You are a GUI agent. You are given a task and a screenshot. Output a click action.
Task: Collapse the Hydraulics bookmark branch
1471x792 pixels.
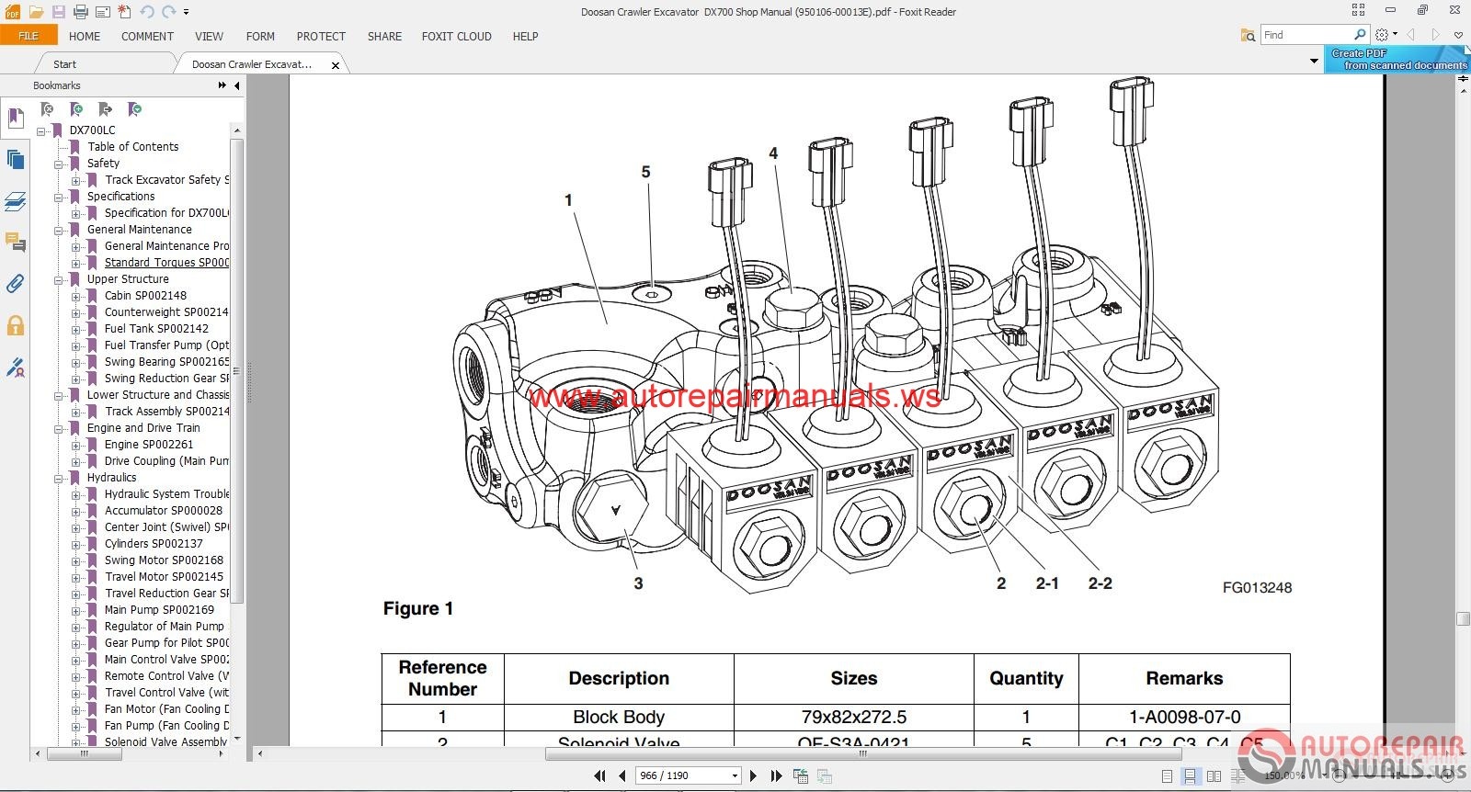59,479
